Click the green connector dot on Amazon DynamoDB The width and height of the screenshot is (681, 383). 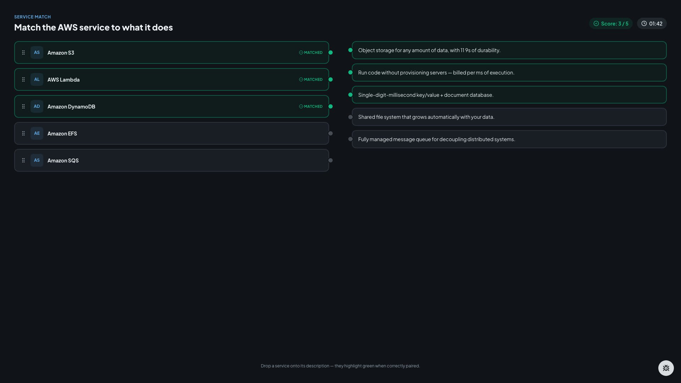[x=331, y=106]
